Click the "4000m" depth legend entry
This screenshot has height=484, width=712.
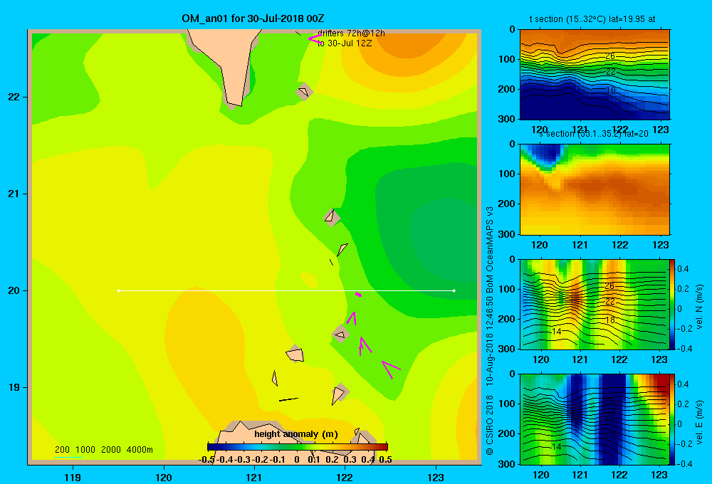(140, 450)
